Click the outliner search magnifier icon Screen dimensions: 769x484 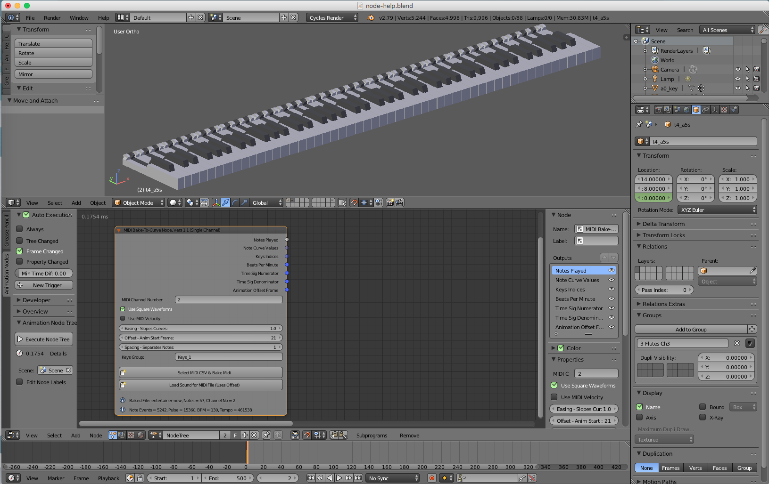(x=763, y=30)
